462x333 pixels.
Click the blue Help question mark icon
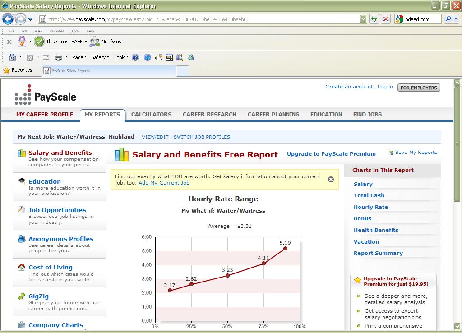click(x=135, y=57)
